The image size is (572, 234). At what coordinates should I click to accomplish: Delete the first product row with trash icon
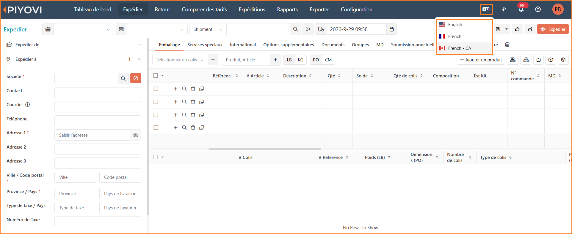193,89
